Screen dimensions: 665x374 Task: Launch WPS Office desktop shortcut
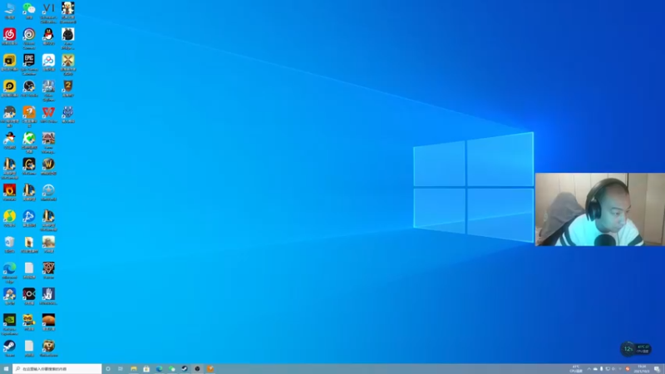pyautogui.click(x=48, y=114)
